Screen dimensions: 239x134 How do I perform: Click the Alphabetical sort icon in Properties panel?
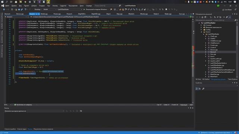(200, 89)
